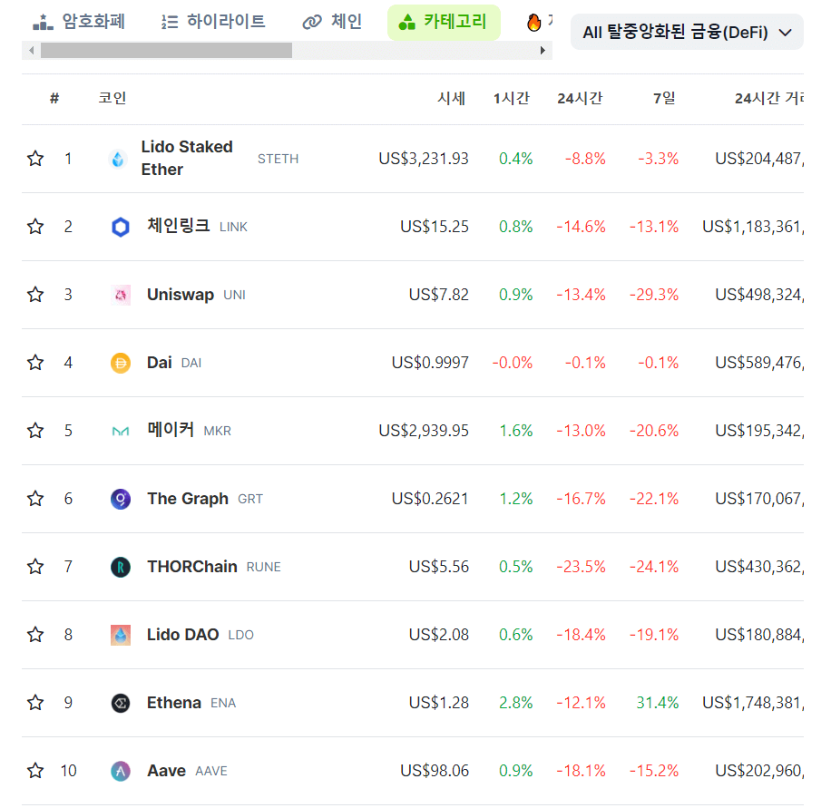The height and width of the screenshot is (808, 831).
Task: Toggle favorite star for Lido Staked Ether
Action: point(35,159)
